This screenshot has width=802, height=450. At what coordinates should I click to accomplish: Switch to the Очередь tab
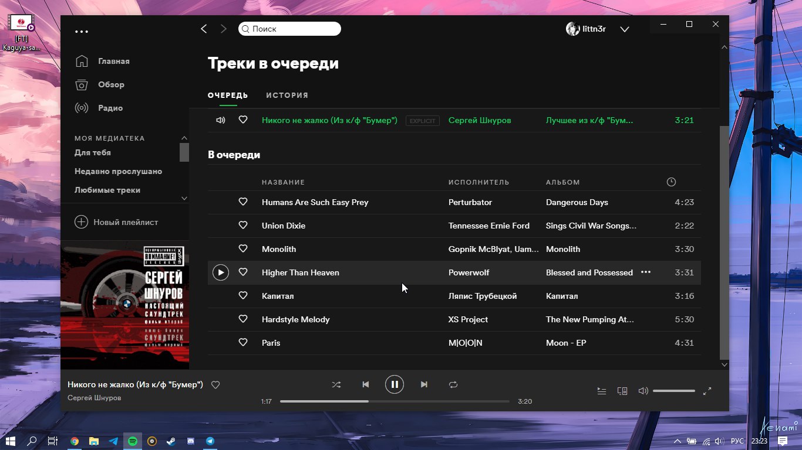pos(228,95)
